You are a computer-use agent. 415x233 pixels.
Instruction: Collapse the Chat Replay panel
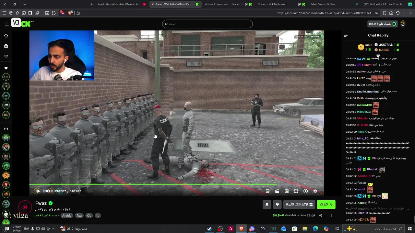346,35
